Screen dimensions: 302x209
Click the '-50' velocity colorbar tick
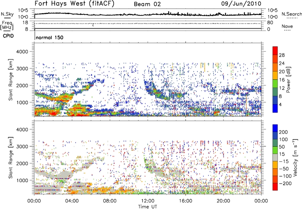tap(284, 169)
